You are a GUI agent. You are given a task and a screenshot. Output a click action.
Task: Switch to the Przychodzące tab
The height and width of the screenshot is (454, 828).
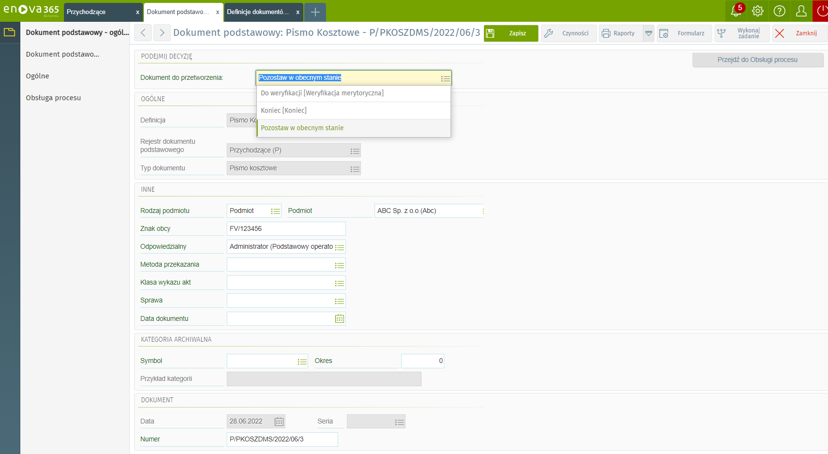click(x=97, y=12)
